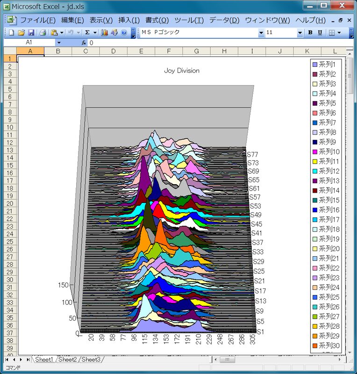Switch to the Sheet2 tab
Viewport: 357px width, 374px height.
(67, 360)
